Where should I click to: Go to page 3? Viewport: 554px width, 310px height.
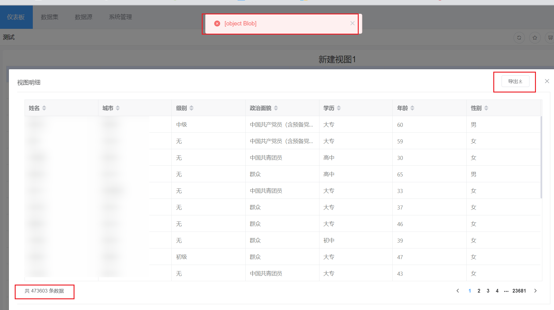click(488, 291)
